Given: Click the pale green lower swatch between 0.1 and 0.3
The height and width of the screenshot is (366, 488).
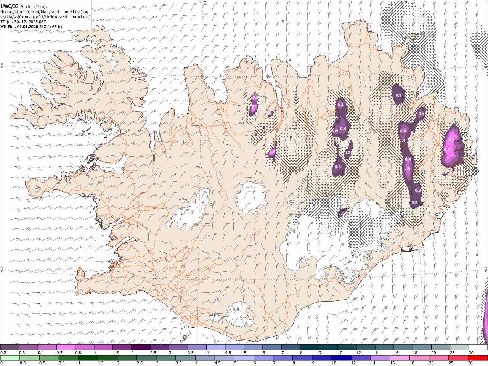Looking at the screenshot, I should 10,358.
